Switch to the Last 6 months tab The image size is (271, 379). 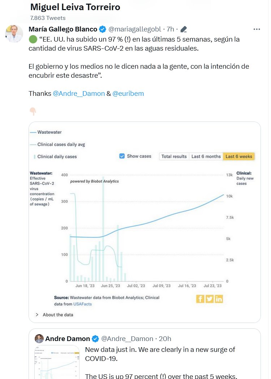click(x=206, y=157)
